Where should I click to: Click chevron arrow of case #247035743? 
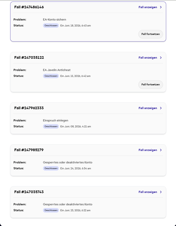(x=161, y=192)
